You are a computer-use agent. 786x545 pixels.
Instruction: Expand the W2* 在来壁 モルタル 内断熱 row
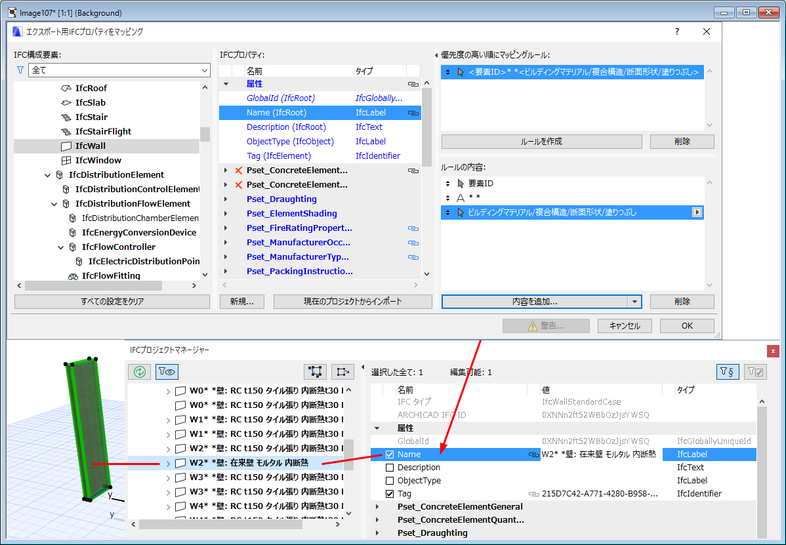click(x=168, y=464)
